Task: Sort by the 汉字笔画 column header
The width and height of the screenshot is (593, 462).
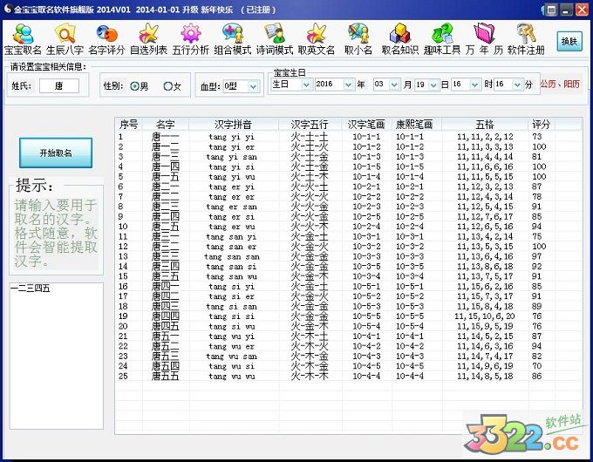Action: pos(366,124)
